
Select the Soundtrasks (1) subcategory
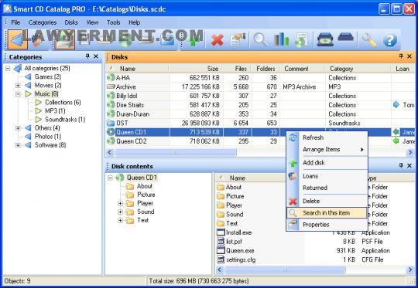point(65,120)
